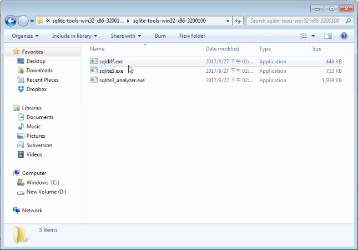Click the Computer node
Viewport: 358px width, 250px height.
(x=34, y=173)
